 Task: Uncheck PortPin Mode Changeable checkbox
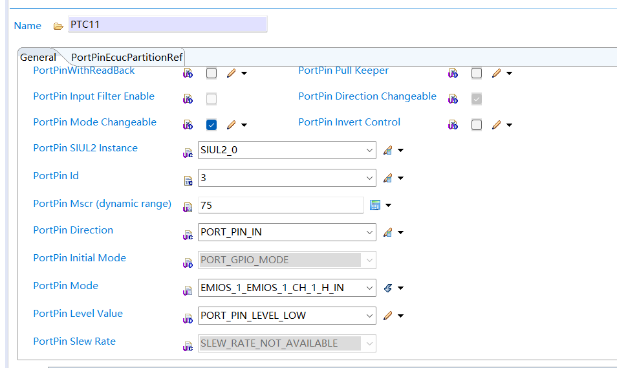[211, 125]
